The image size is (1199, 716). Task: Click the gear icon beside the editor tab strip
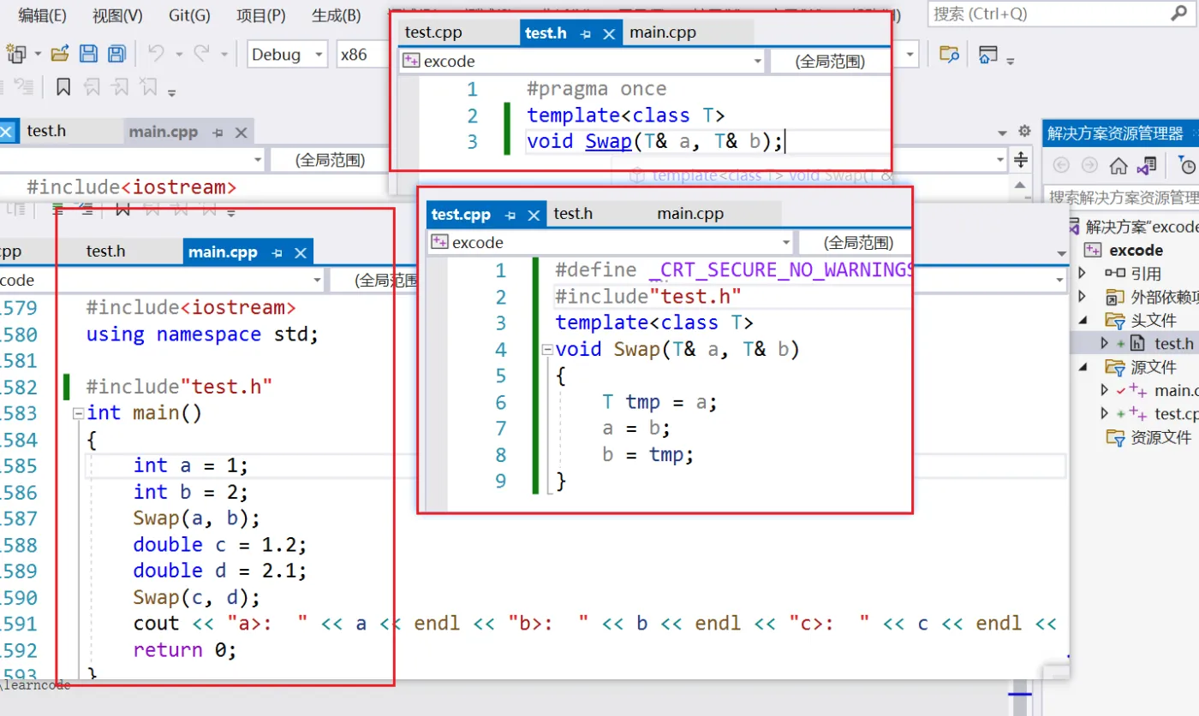pos(1024,132)
